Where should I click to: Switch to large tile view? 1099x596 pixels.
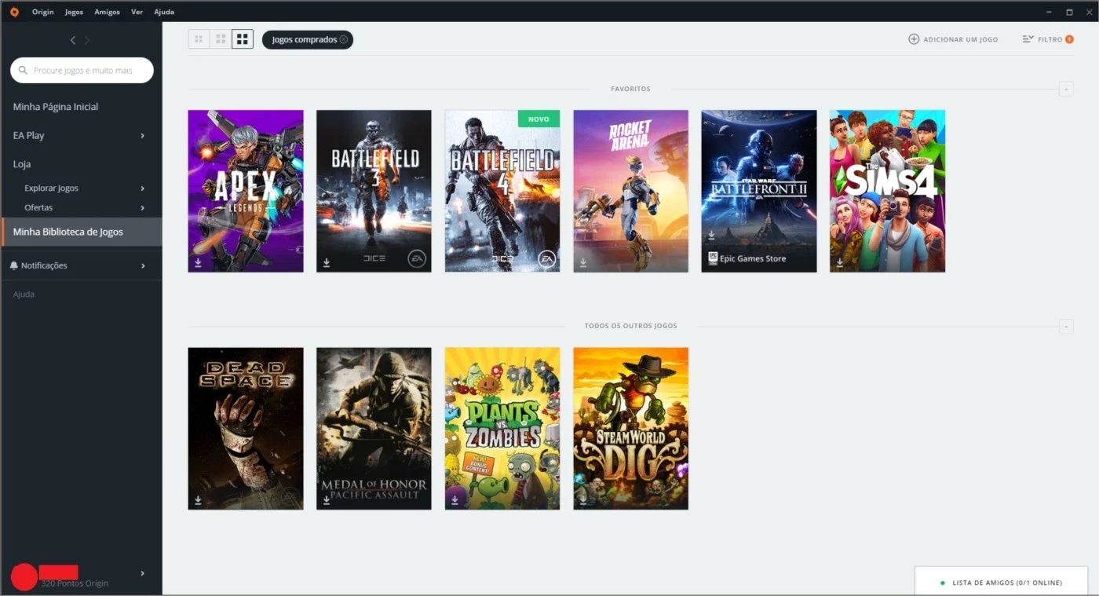pyautogui.click(x=243, y=39)
